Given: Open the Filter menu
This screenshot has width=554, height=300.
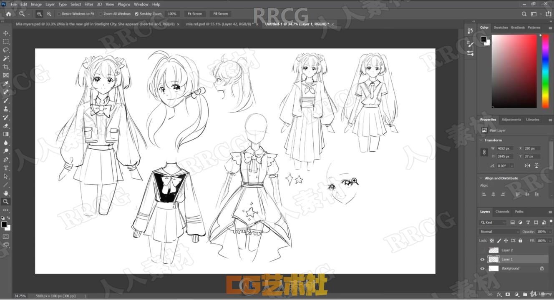Looking at the screenshot, I should point(89,4).
